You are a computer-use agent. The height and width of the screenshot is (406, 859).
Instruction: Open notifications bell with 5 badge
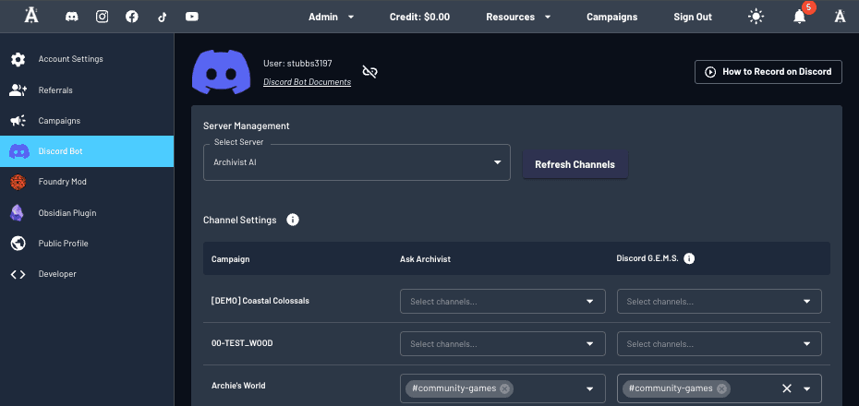coord(800,17)
